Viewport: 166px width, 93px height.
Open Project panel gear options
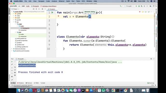(x=42, y=9)
